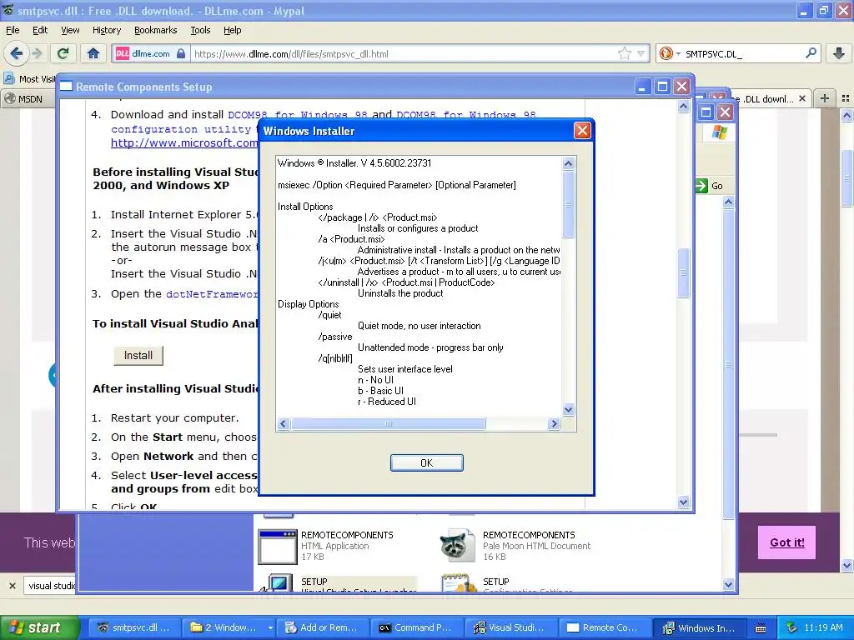Screen dimensions: 854x640
Task: Click the Go button in Explorer window
Action: tap(711, 186)
